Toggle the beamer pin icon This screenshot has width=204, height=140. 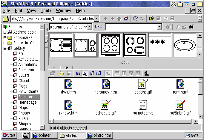click(67, 67)
